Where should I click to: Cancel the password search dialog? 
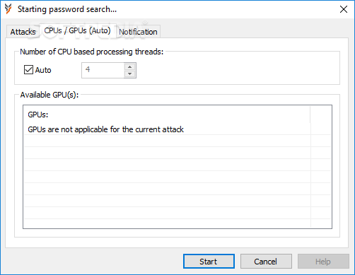266,262
